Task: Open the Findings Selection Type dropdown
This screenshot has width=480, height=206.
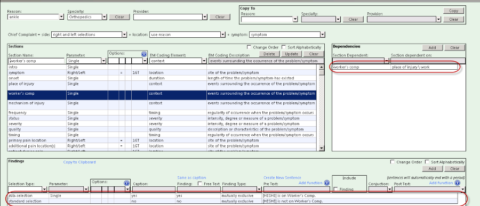Action: click(x=45, y=189)
